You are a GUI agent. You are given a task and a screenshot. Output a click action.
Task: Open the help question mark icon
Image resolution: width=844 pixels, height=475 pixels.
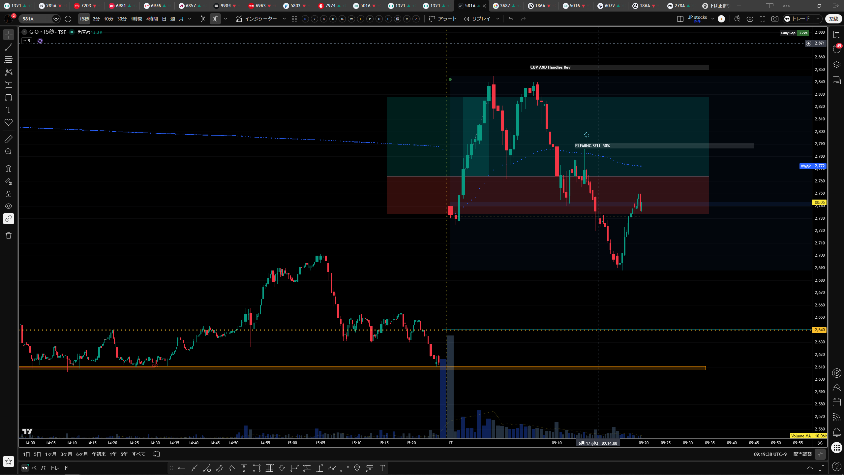836,466
